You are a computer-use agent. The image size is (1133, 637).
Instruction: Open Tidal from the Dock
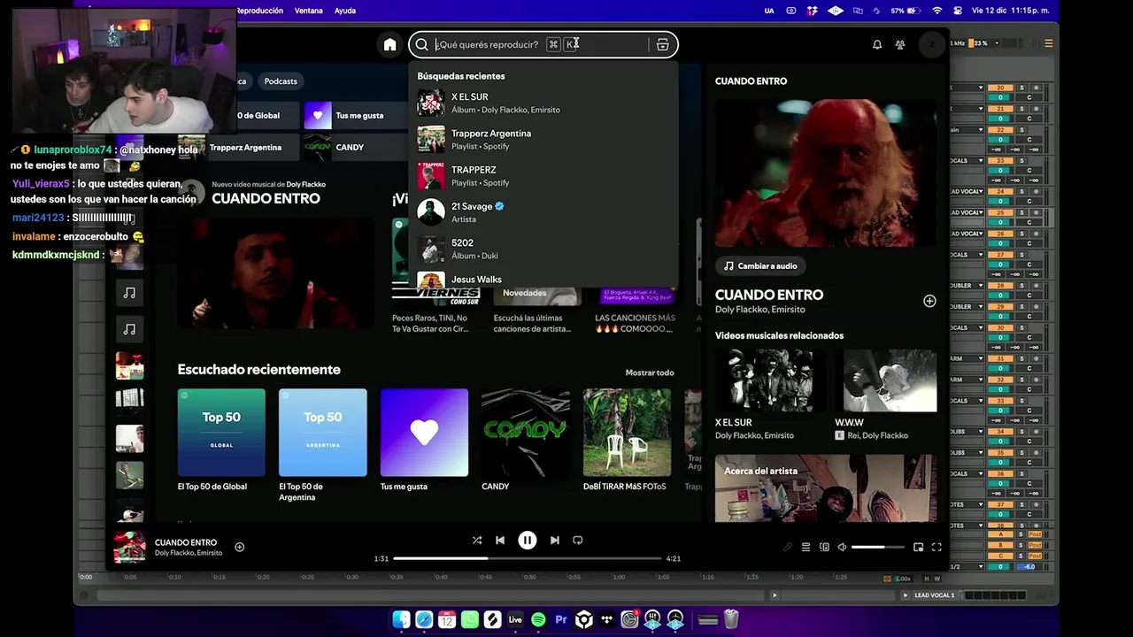pos(607,619)
